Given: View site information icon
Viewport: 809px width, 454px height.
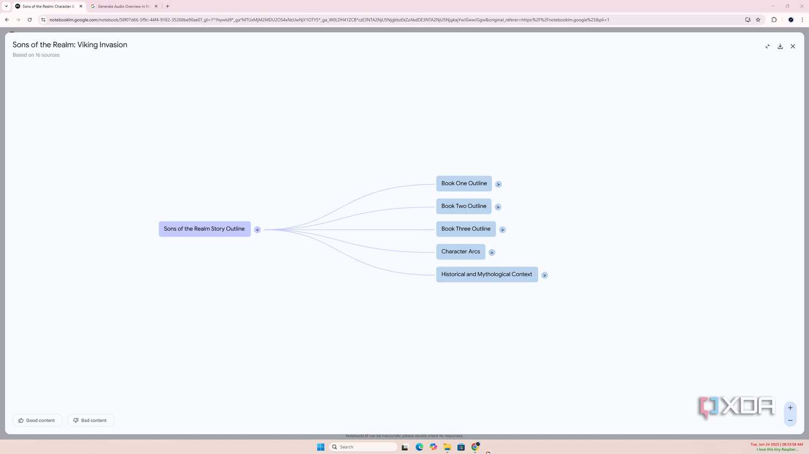Looking at the screenshot, I should [43, 20].
